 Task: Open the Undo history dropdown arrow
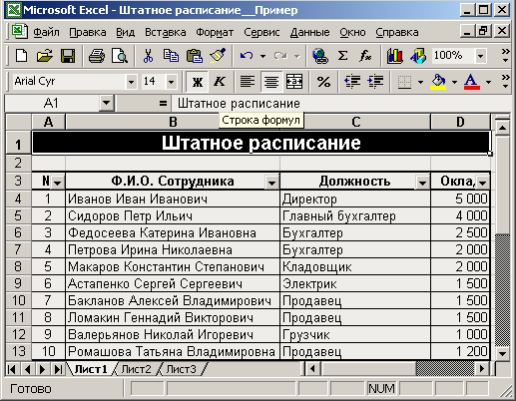click(262, 56)
